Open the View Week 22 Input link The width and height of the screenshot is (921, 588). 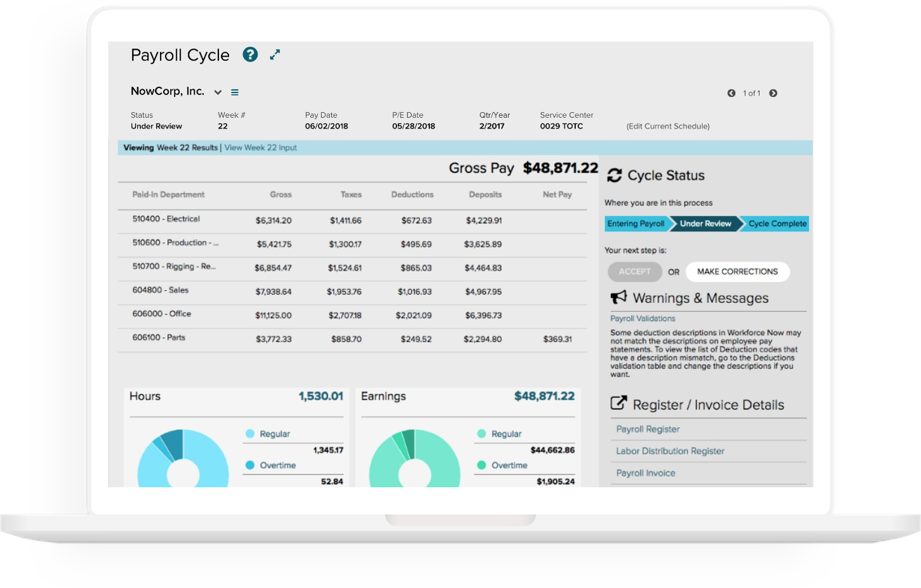261,148
